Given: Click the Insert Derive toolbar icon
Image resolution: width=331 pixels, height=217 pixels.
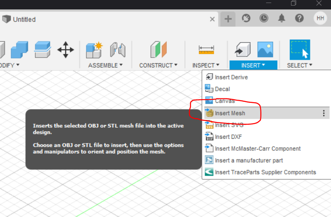Looking at the screenshot, I should tap(242, 49).
